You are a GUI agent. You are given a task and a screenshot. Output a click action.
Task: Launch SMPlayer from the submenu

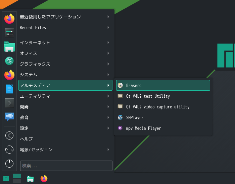(163, 117)
